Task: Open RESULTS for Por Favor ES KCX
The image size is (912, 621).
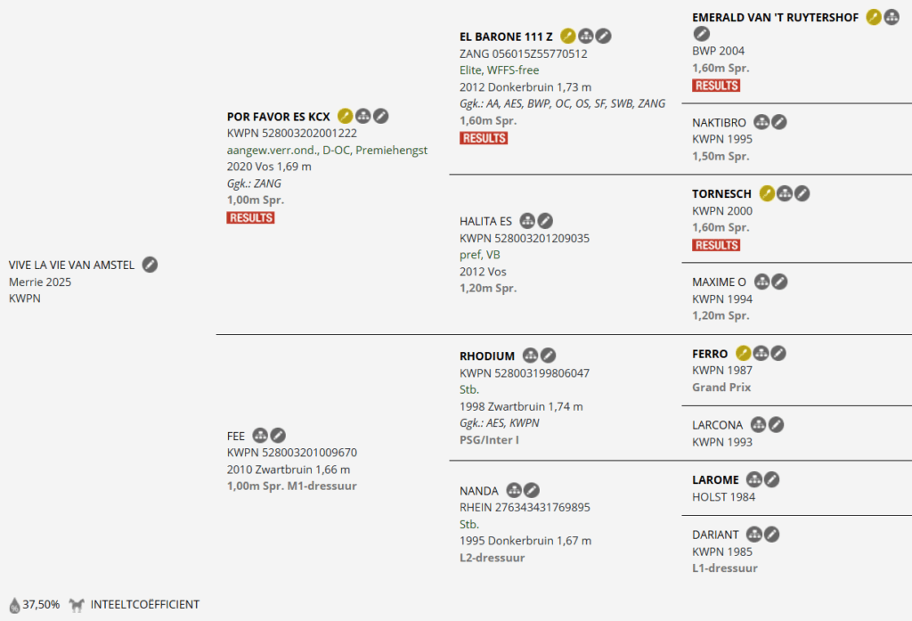Action: [x=250, y=217]
